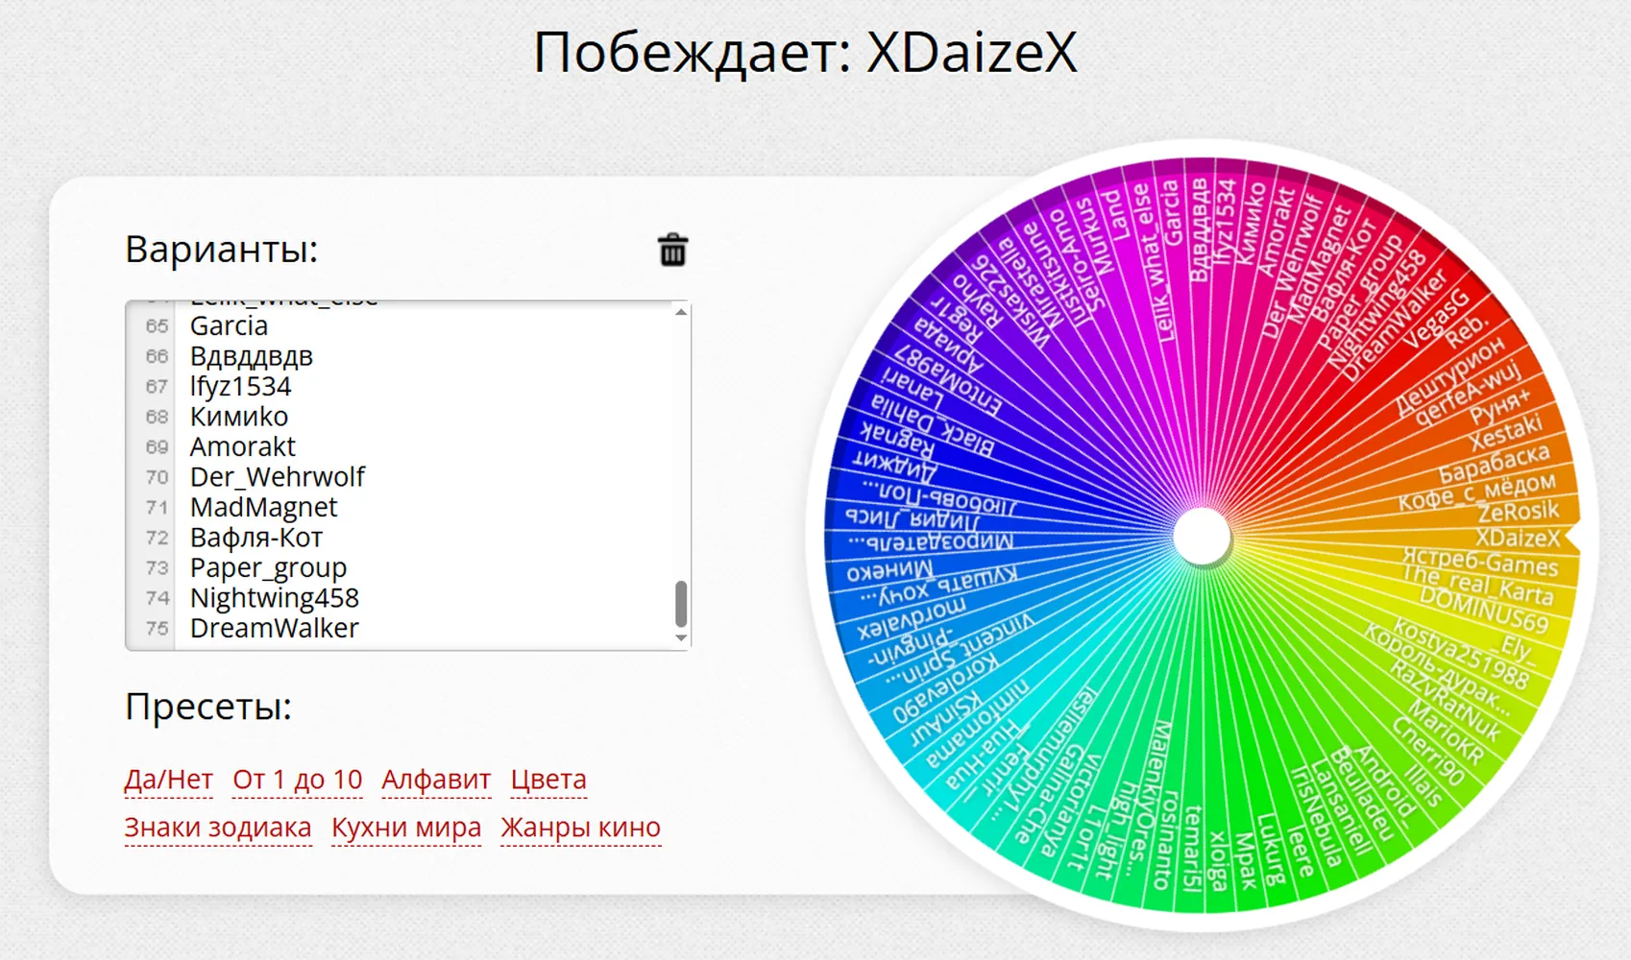Click the Garcia entry in variants list
1631x960 pixels.
[x=229, y=326]
